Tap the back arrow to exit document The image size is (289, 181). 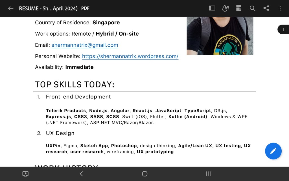pyautogui.click(x=11, y=8)
